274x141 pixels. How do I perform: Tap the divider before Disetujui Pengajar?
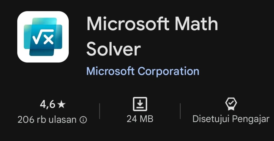180,111
